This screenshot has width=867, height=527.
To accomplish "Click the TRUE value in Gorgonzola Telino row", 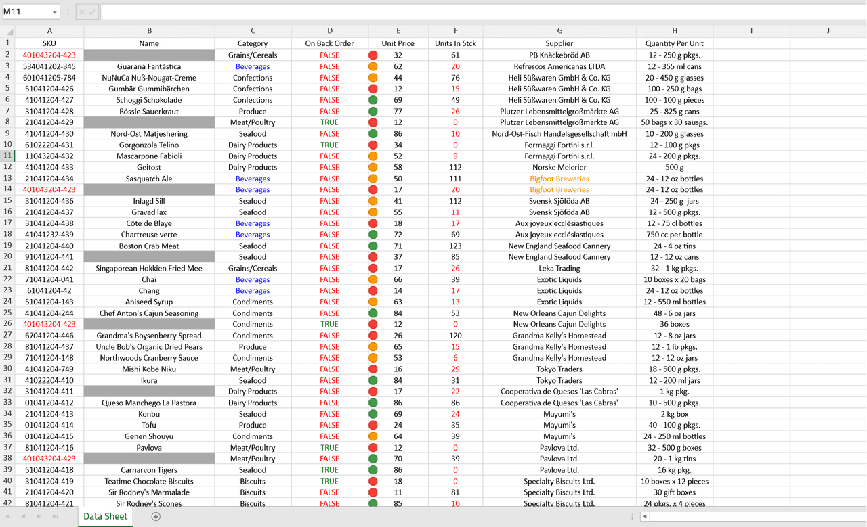I will tap(330, 145).
